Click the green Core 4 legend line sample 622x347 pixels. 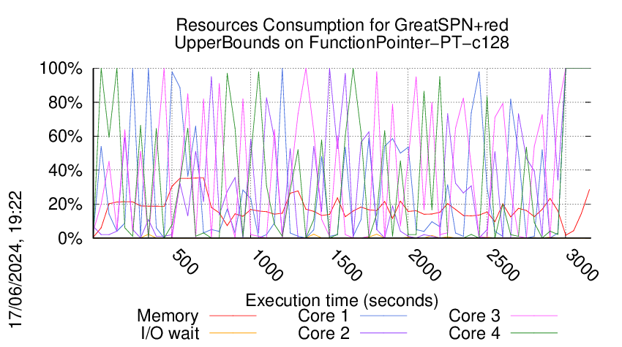pos(534,333)
